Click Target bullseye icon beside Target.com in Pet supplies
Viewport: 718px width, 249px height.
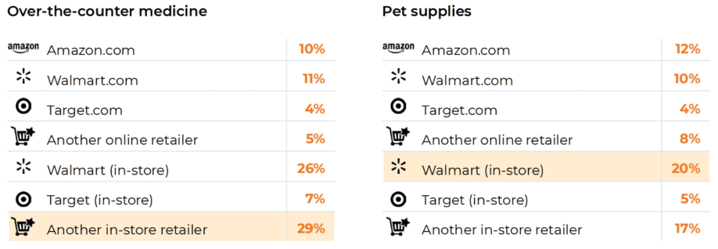(398, 107)
